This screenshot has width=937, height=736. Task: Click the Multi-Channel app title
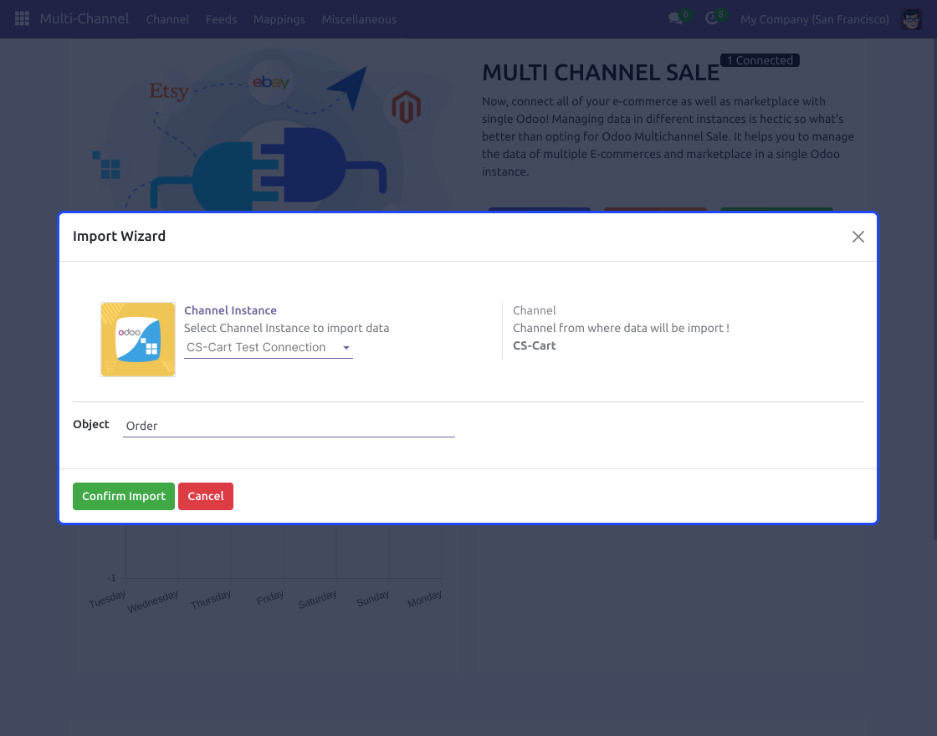[x=84, y=18]
